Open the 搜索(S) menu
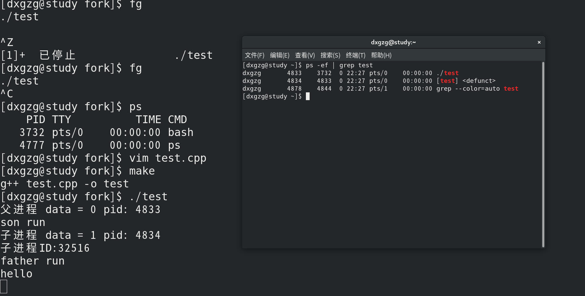 click(x=330, y=55)
